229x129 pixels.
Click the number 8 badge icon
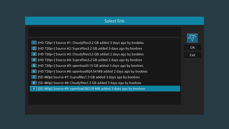34,83
